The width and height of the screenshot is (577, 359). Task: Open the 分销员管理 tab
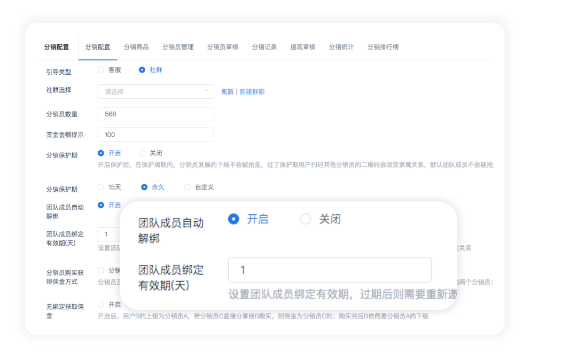point(178,46)
